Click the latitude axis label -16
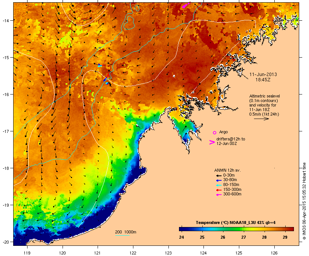309x256 pixels. (6, 94)
